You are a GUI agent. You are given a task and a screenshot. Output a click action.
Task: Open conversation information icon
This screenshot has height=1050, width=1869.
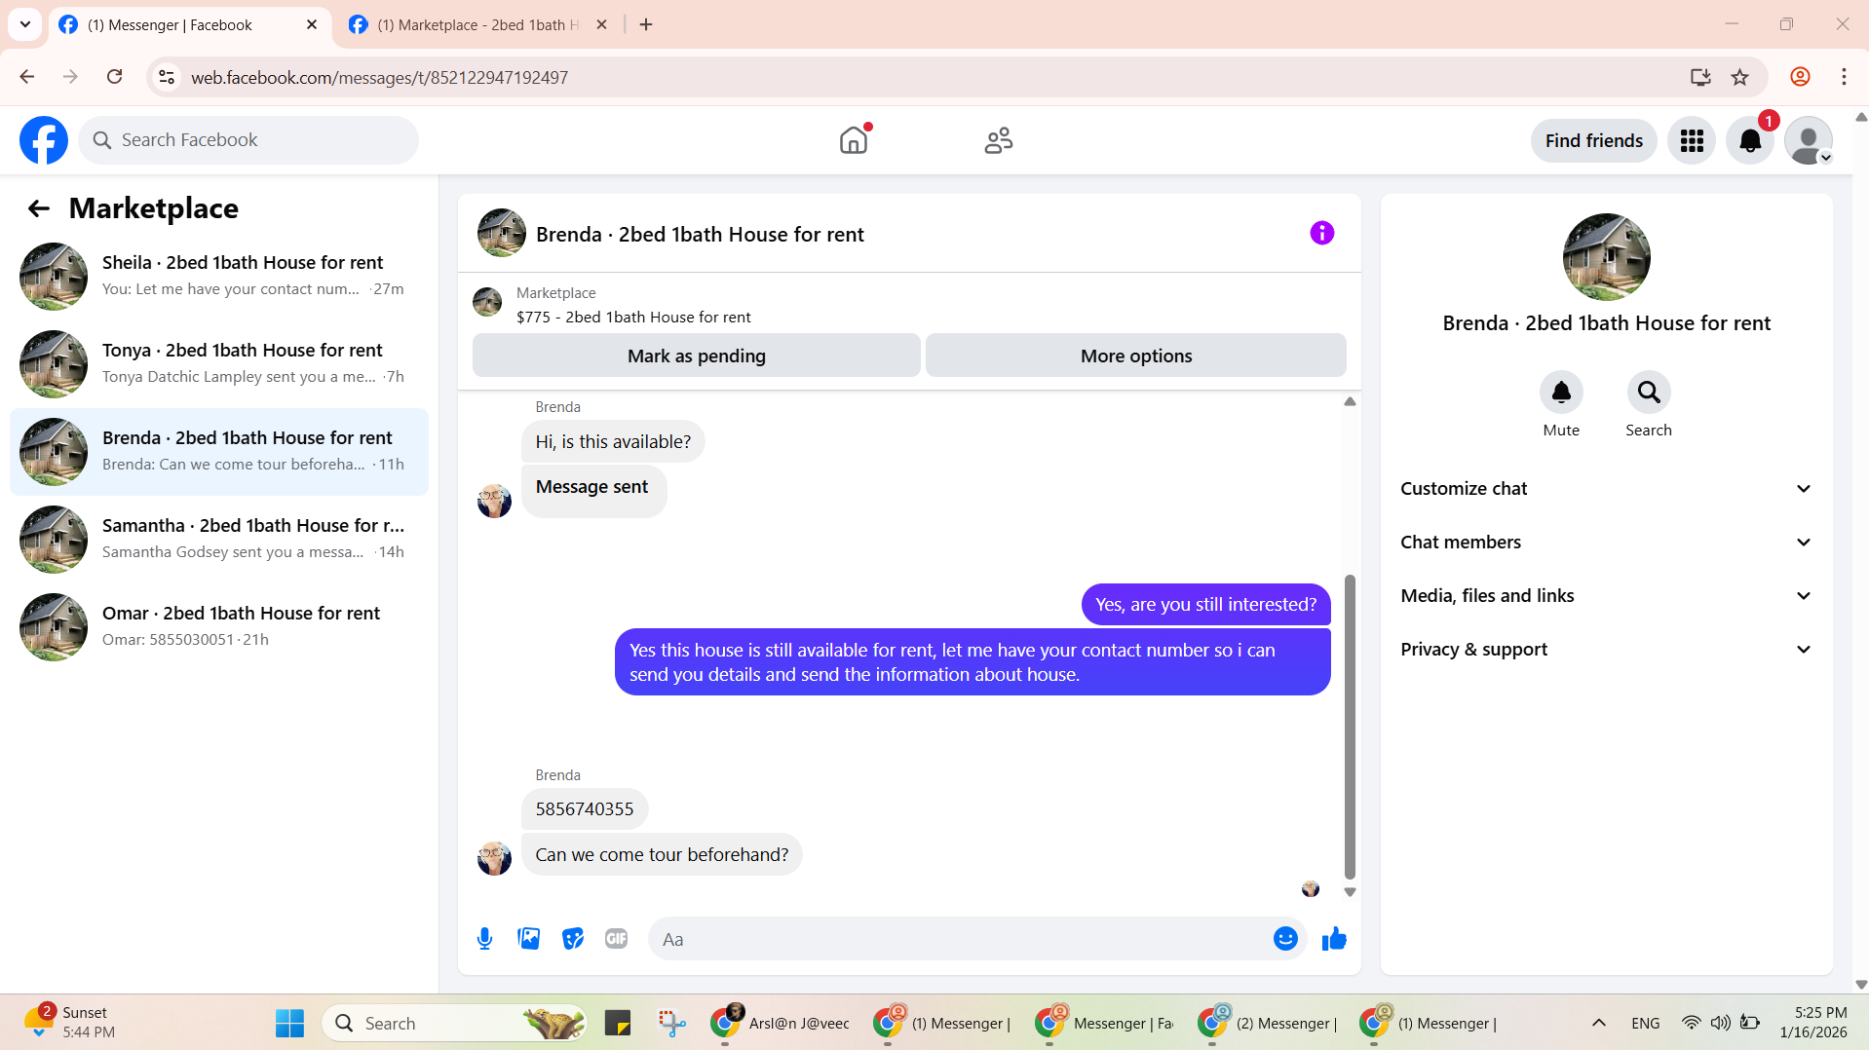pyautogui.click(x=1321, y=234)
